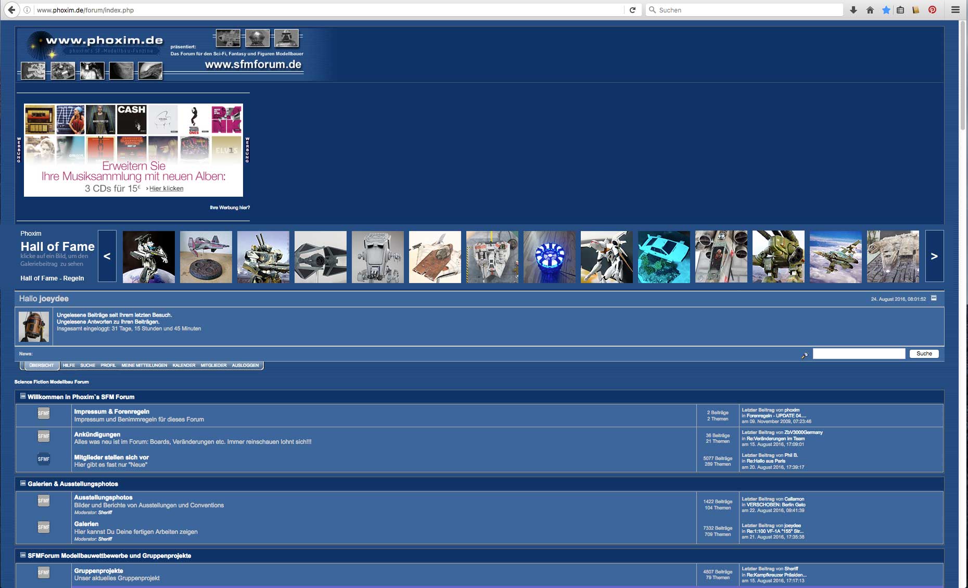Open the PROFIL menu tab
Screen dimensions: 968x588
click(x=108, y=365)
